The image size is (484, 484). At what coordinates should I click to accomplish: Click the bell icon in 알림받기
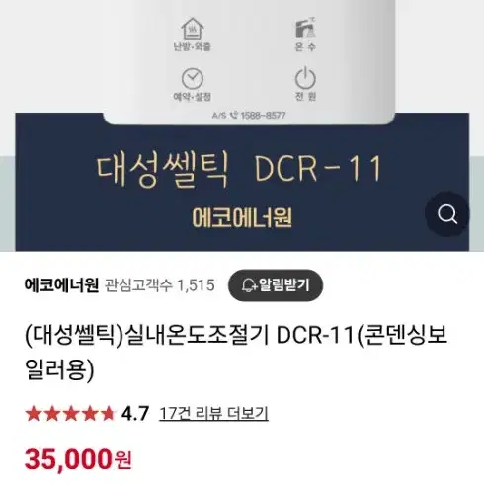[249, 285]
